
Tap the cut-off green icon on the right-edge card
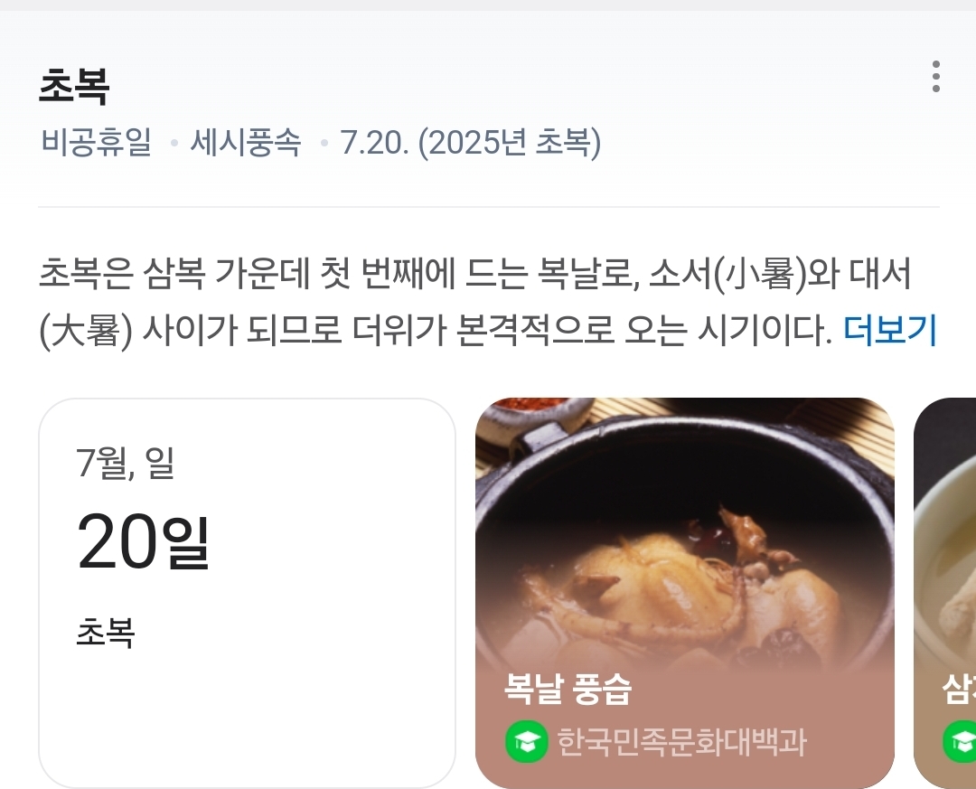(960, 741)
